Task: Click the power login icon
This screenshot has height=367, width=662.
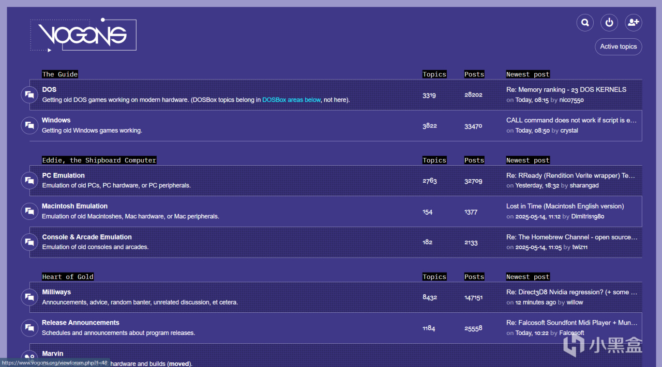Action: pyautogui.click(x=609, y=23)
